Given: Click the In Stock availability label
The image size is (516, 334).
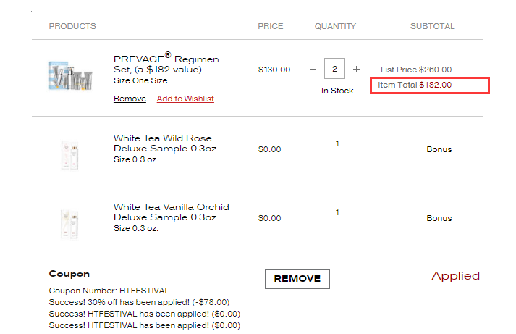Looking at the screenshot, I should (337, 91).
